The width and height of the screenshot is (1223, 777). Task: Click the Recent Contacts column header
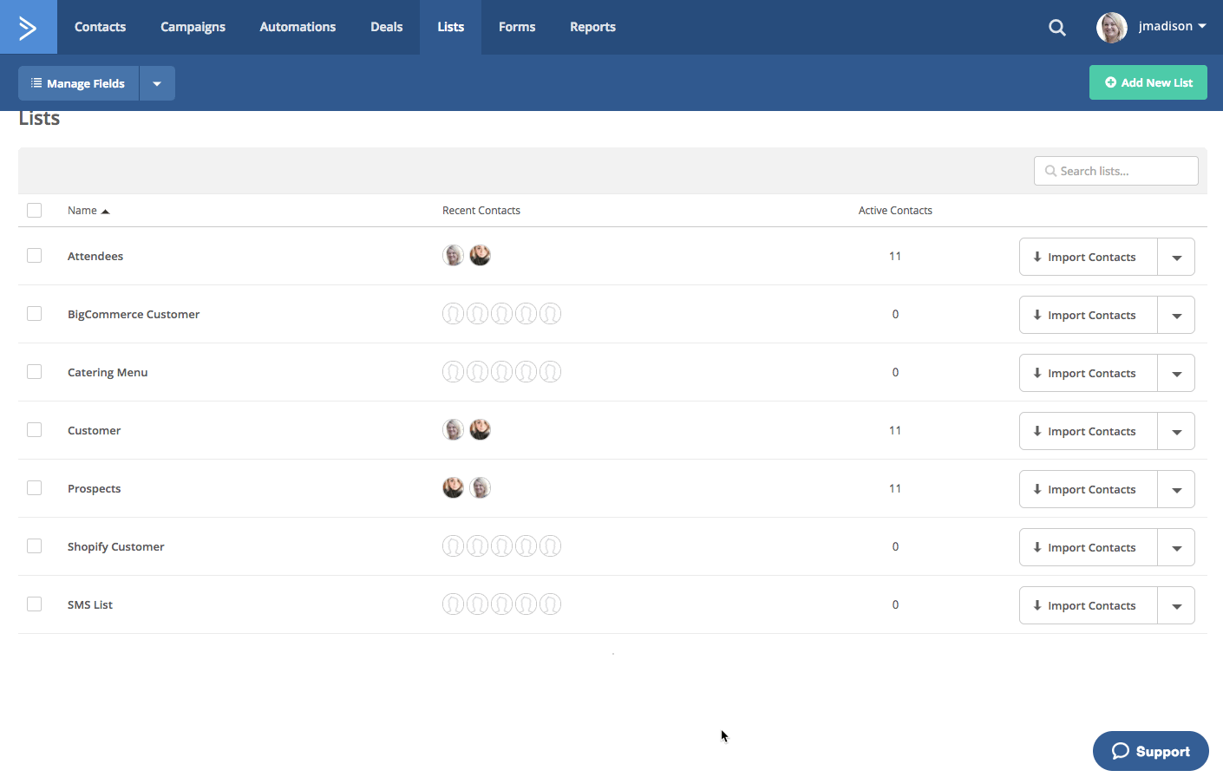[x=481, y=211]
